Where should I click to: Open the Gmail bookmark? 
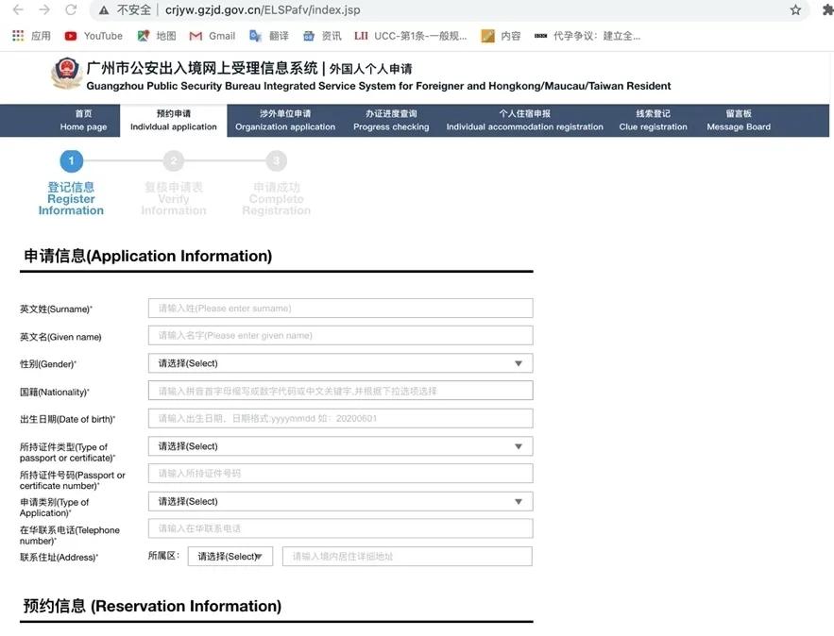[x=213, y=36]
